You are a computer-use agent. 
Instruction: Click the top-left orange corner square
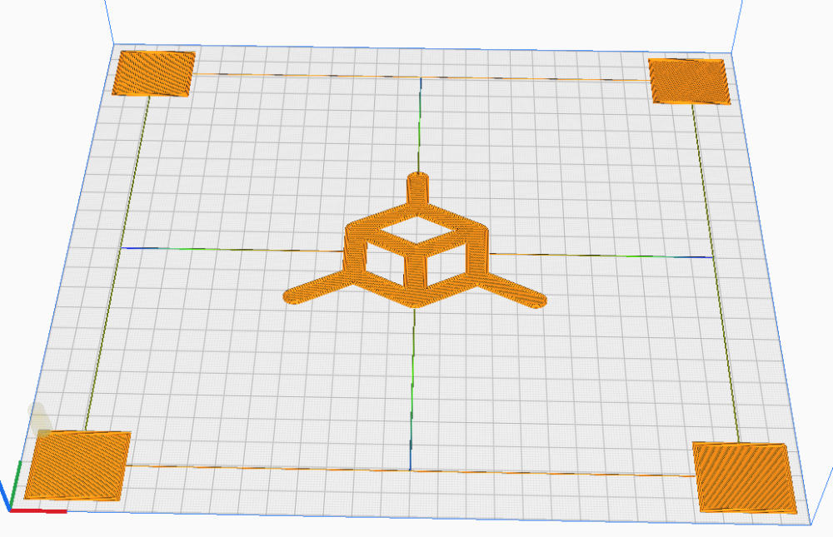[x=154, y=73]
